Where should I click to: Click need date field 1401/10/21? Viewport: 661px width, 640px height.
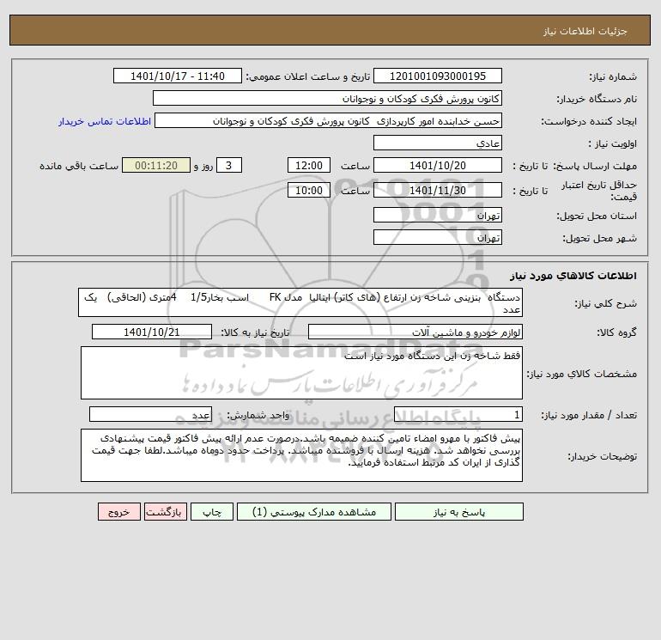152,332
